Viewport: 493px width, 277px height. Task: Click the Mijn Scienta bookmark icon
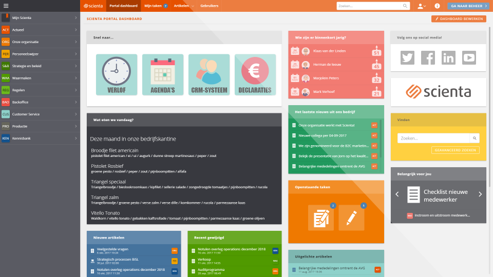pyautogui.click(x=6, y=17)
